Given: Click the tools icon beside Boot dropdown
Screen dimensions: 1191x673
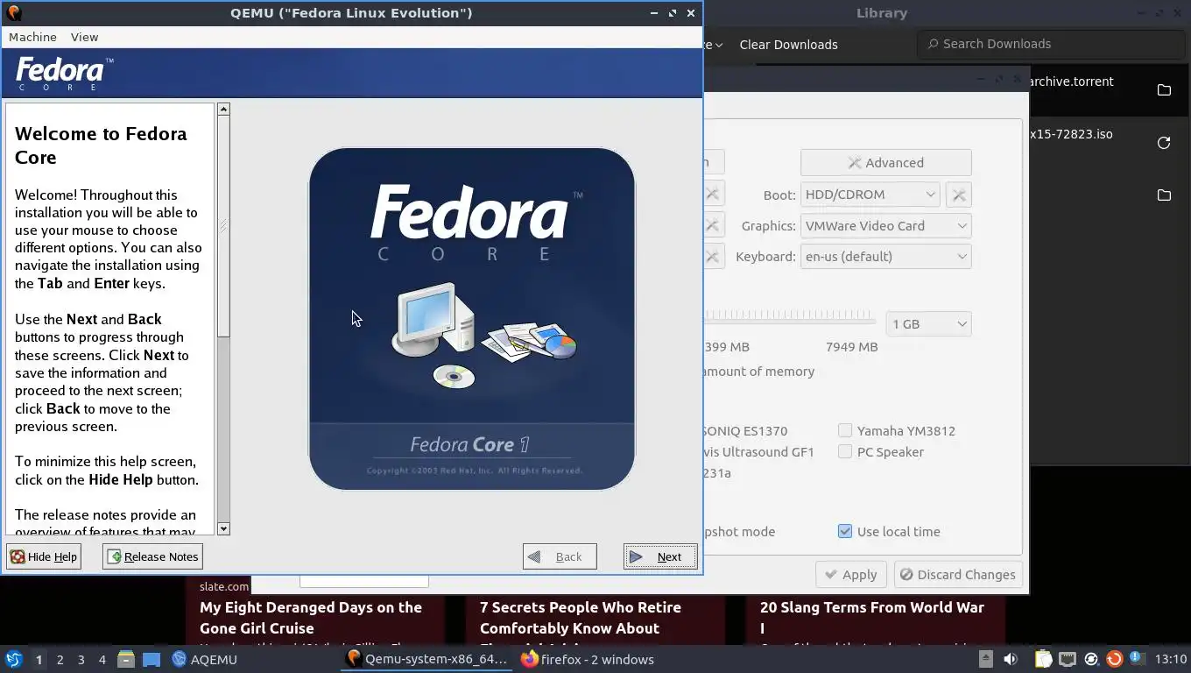Looking at the screenshot, I should pyautogui.click(x=959, y=195).
